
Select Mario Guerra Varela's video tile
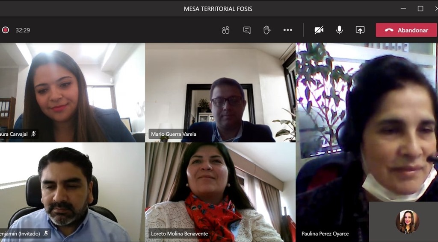(220, 93)
